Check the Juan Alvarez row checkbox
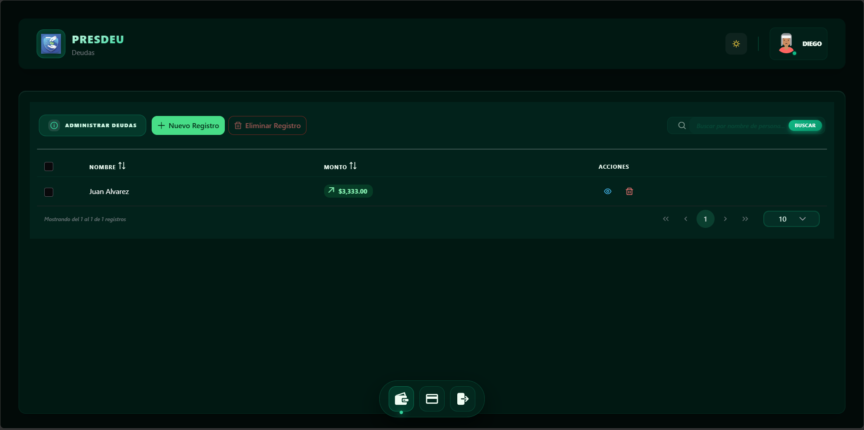Image resolution: width=864 pixels, height=430 pixels. 49,192
